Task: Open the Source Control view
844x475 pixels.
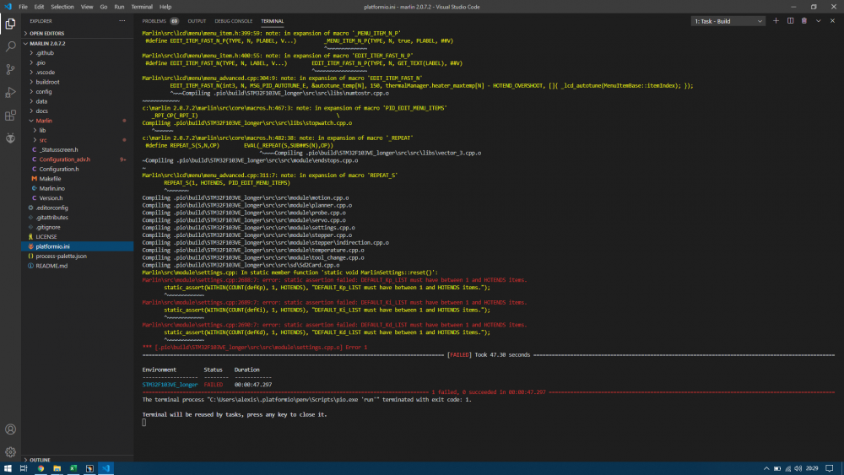Action: [10, 69]
